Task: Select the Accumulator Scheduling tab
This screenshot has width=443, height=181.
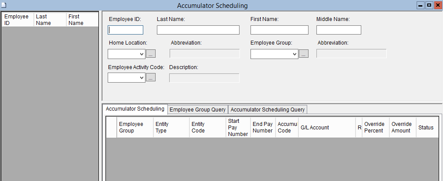Action: click(x=135, y=109)
